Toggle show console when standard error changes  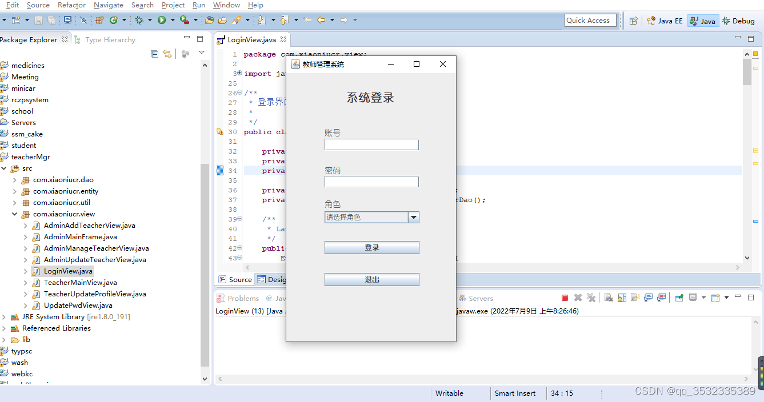[x=661, y=298]
